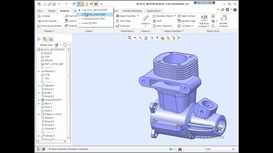Image resolution: width=273 pixels, height=153 pixels.
Task: Click the New file icon
Action: [44, 4]
